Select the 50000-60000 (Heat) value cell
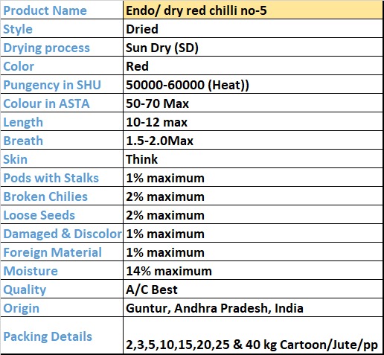The height and width of the screenshot is (355, 384). pyautogui.click(x=253, y=85)
